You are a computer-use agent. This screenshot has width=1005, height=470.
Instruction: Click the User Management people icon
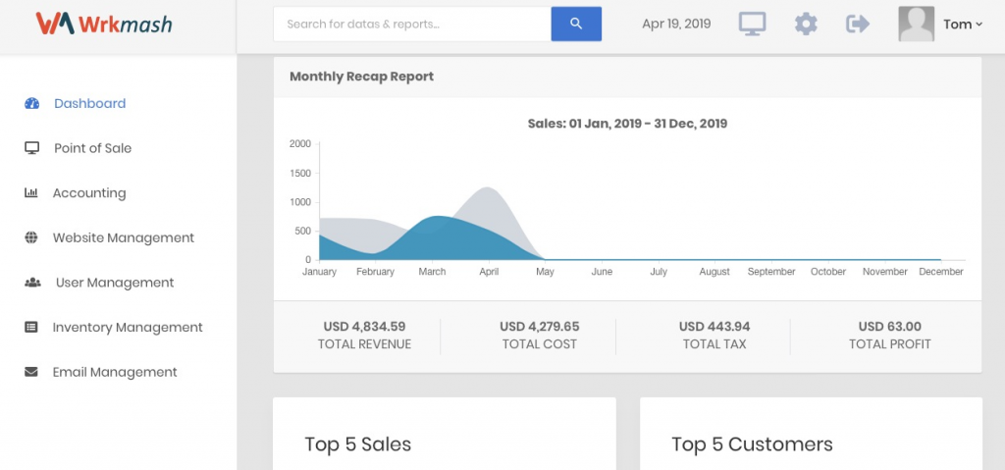click(x=32, y=283)
